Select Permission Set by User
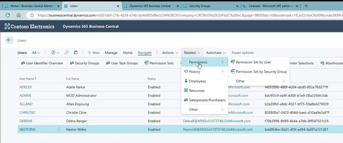The image size is (343, 143). (259, 62)
